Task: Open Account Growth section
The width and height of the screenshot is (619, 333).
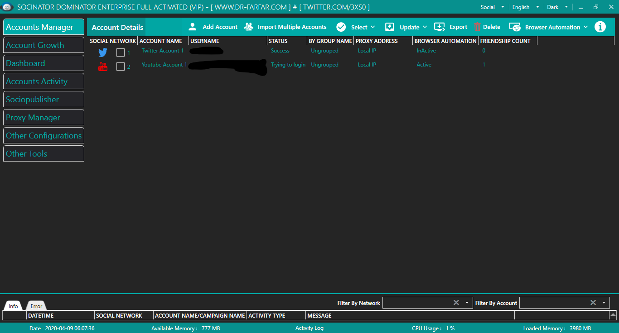Action: pyautogui.click(x=44, y=45)
